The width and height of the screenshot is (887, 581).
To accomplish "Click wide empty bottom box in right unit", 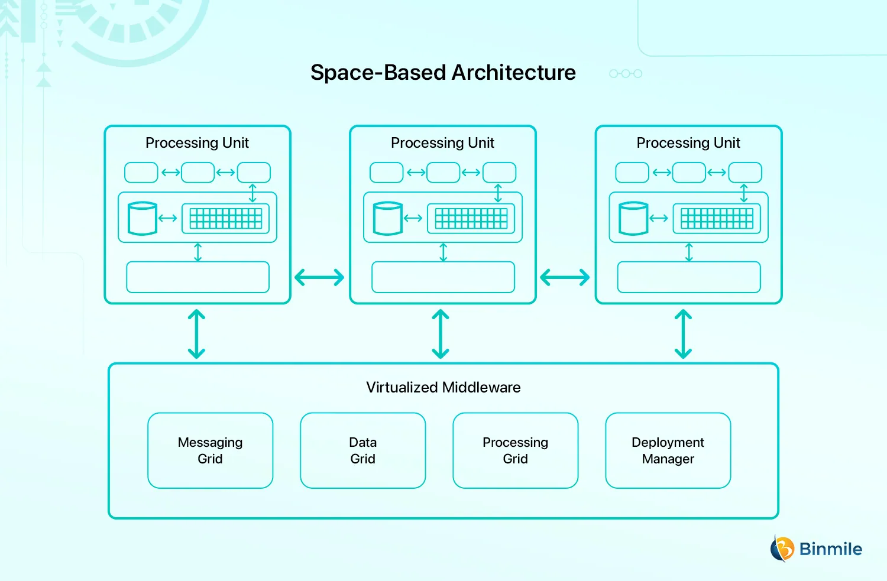I will [689, 277].
